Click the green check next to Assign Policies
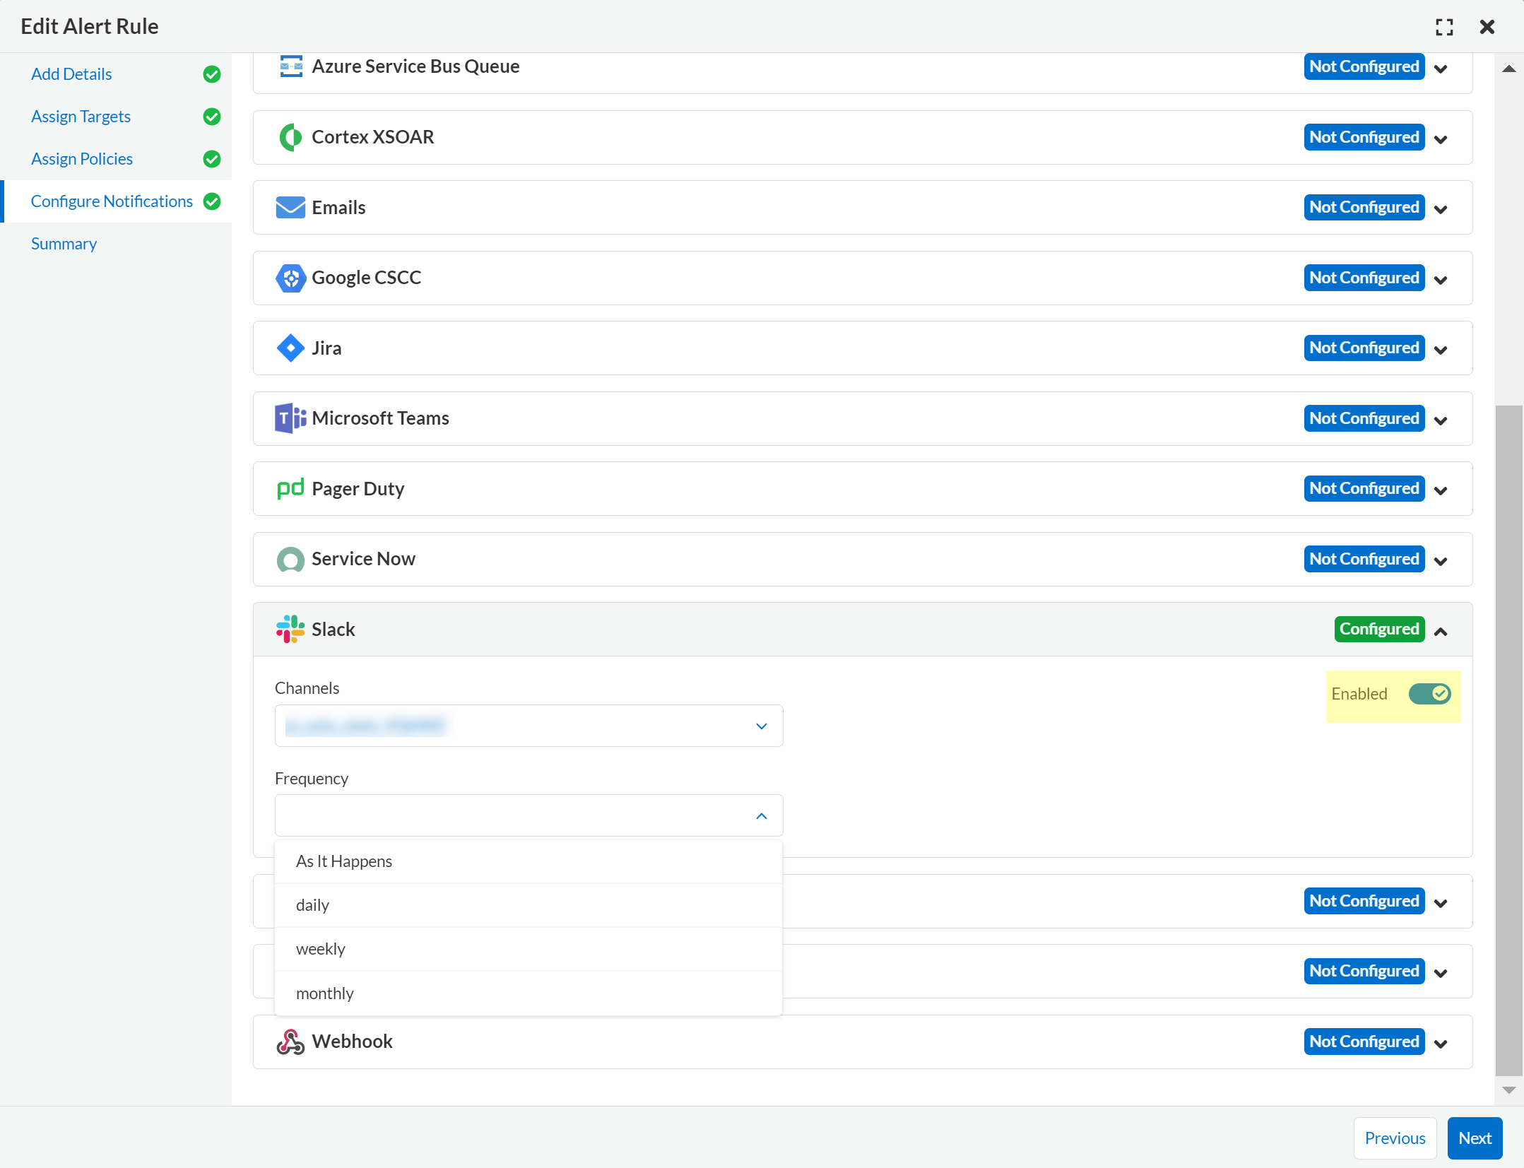Image resolution: width=1524 pixels, height=1168 pixels. pos(212,159)
